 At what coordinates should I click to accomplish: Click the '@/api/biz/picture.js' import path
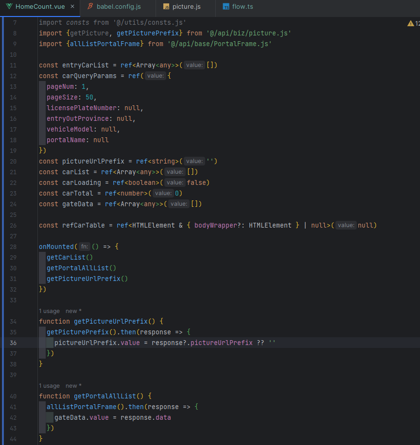[248, 33]
